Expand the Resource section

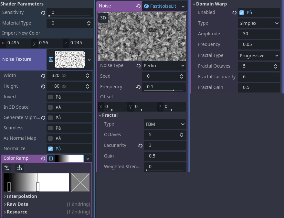[x=5, y=212]
